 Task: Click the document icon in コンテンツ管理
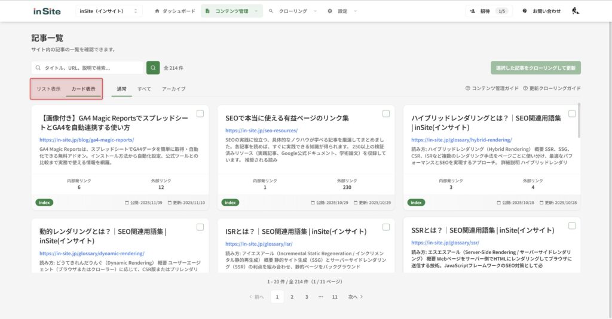pos(207,11)
